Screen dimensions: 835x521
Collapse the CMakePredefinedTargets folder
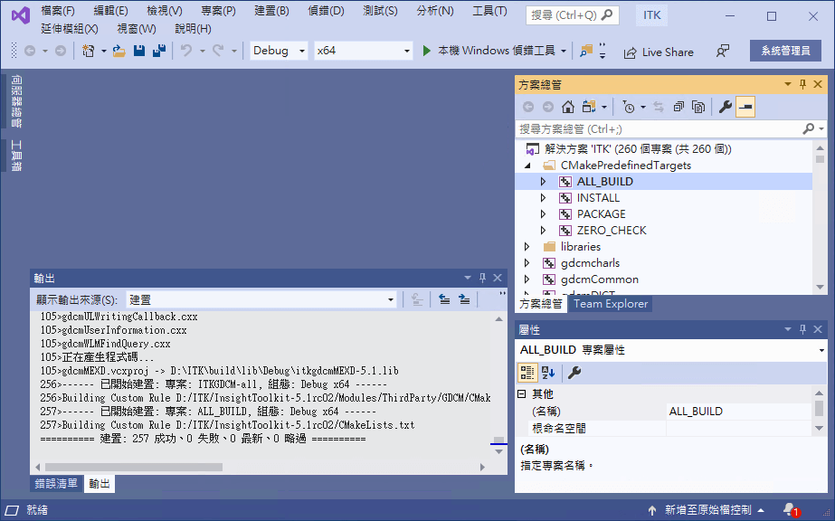pos(527,166)
